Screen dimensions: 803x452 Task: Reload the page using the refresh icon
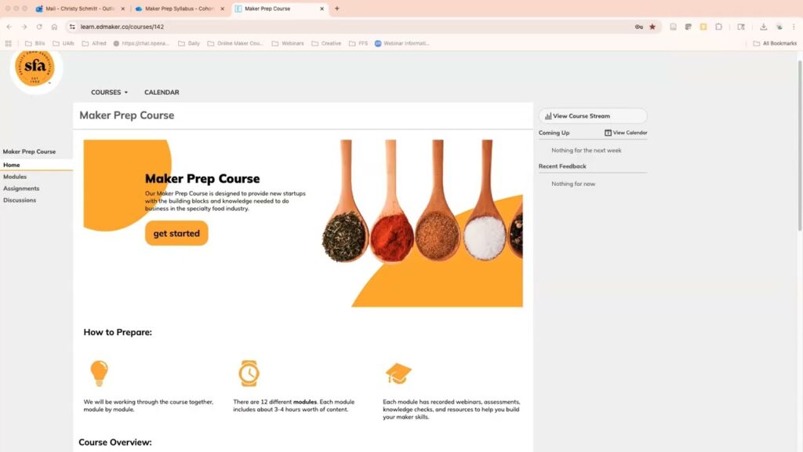[39, 27]
